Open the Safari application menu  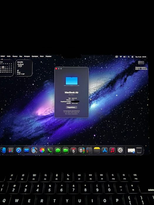3,56
